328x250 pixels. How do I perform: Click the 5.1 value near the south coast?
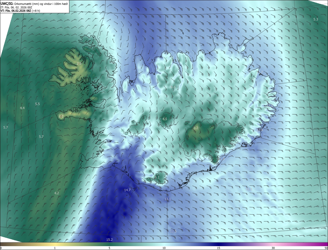157,177
